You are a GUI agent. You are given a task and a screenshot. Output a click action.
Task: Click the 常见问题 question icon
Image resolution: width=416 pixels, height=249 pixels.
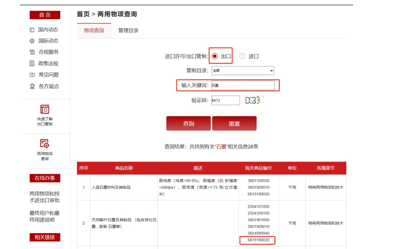[x=32, y=75]
